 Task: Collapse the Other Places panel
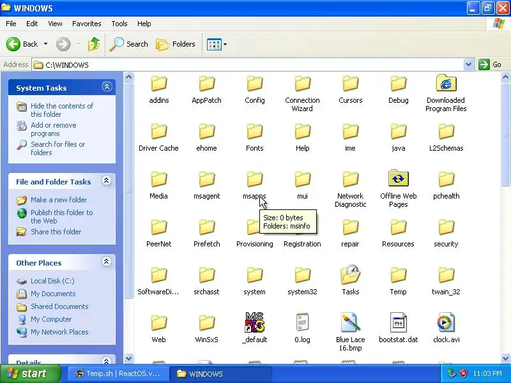(107, 261)
